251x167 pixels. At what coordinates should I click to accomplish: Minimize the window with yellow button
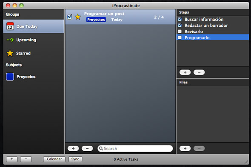coord(15,6)
